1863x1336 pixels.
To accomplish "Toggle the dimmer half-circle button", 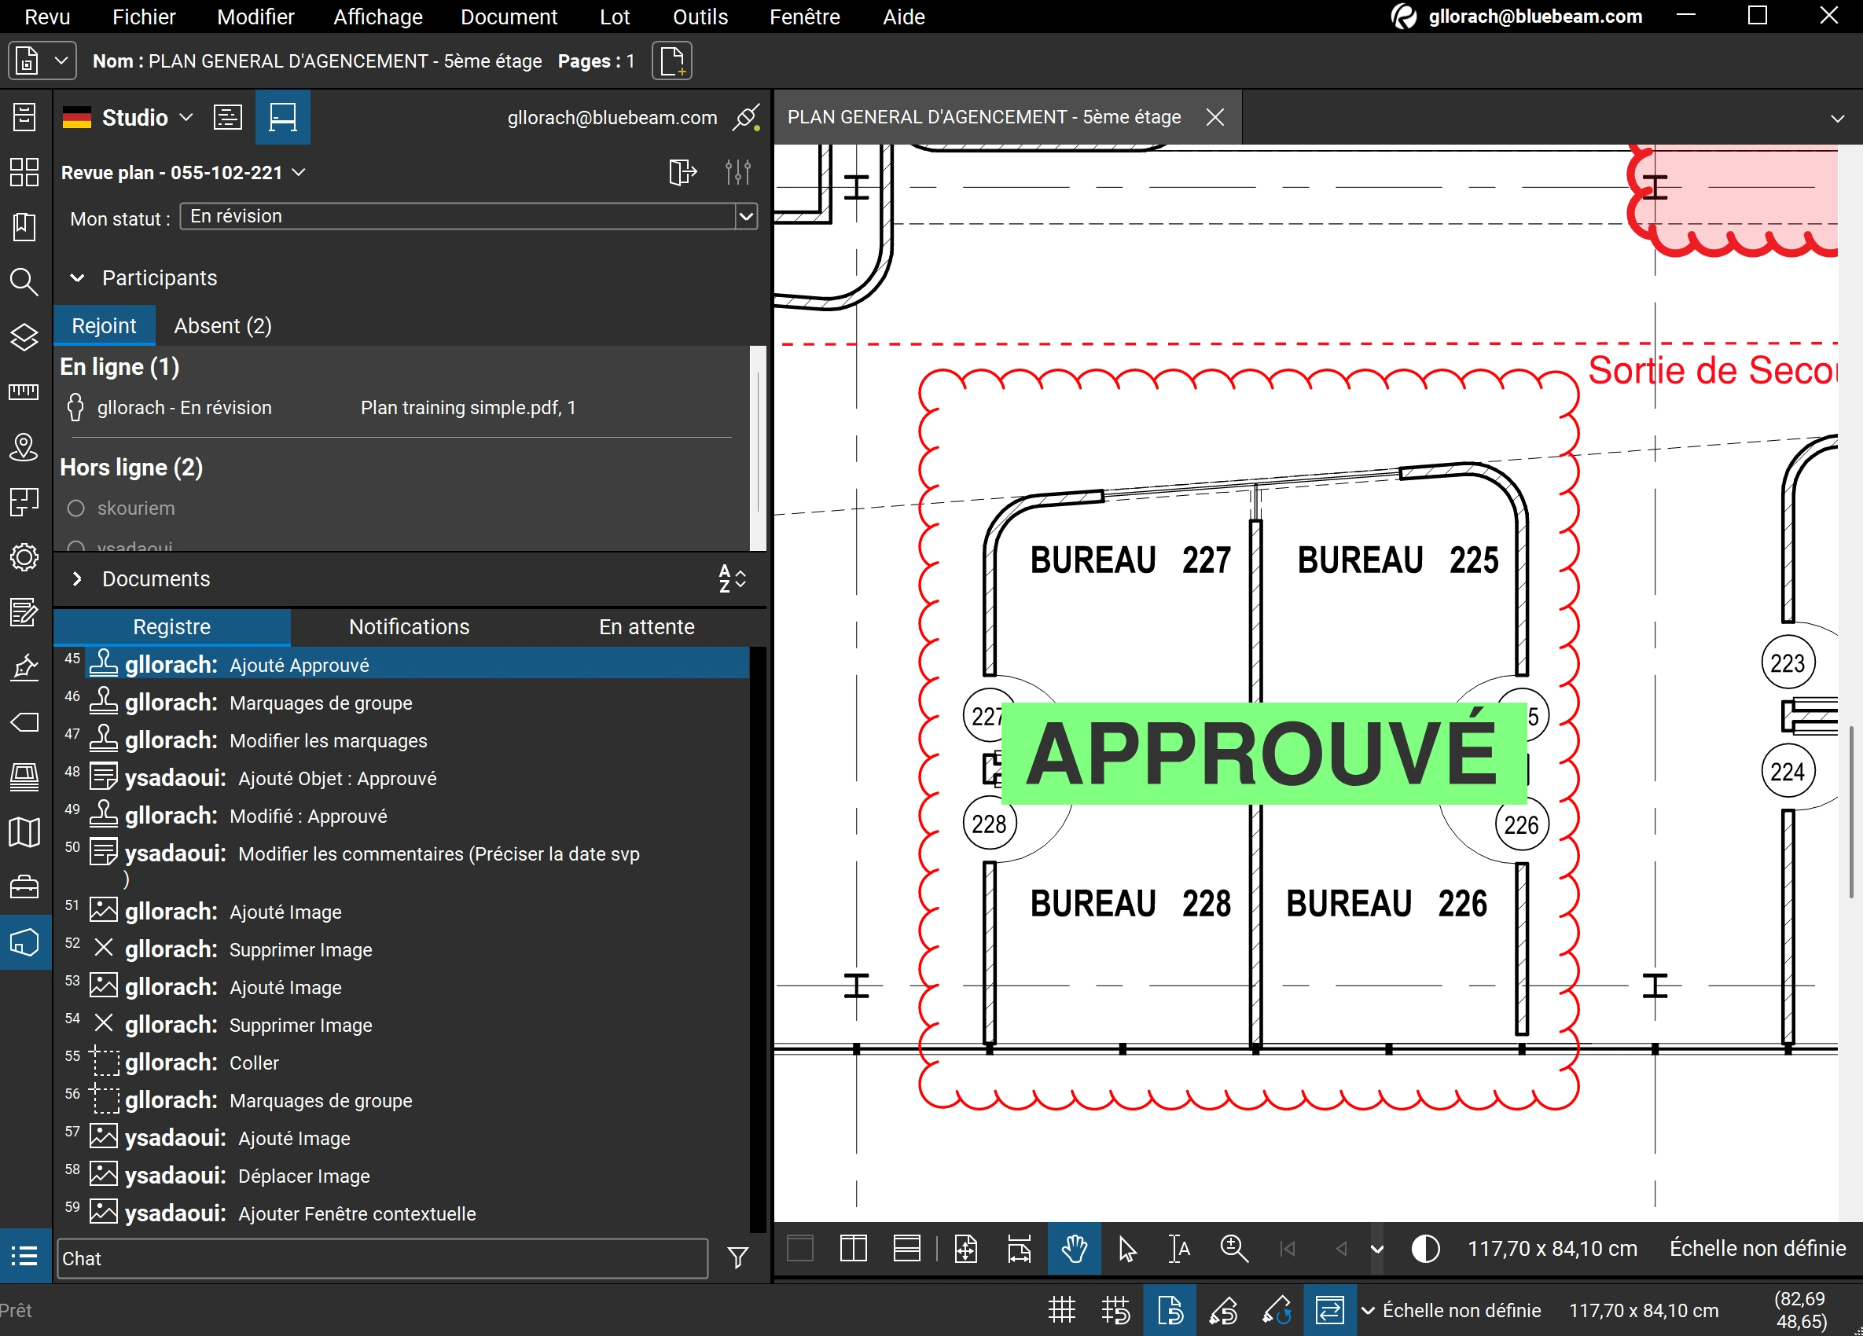I will point(1425,1249).
